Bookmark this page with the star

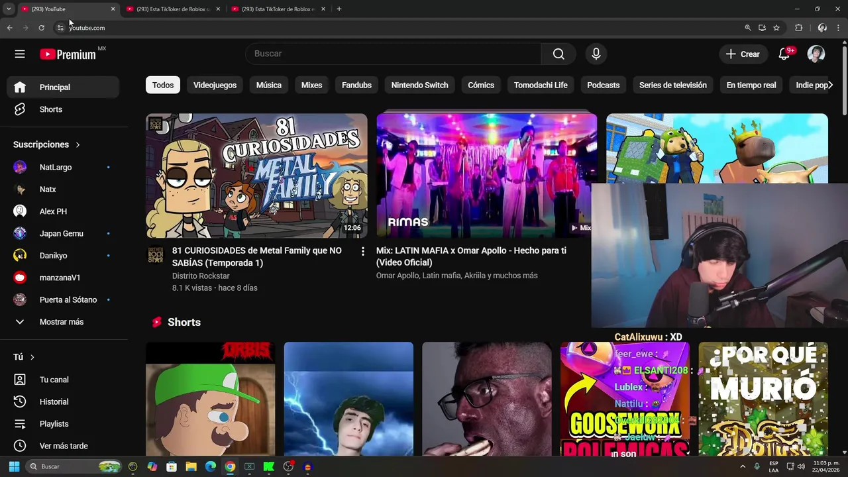pos(776,28)
